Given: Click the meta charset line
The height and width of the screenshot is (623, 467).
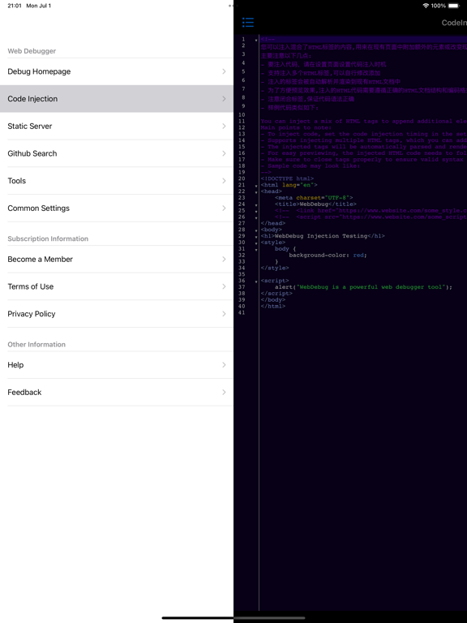Looking at the screenshot, I should [x=314, y=198].
